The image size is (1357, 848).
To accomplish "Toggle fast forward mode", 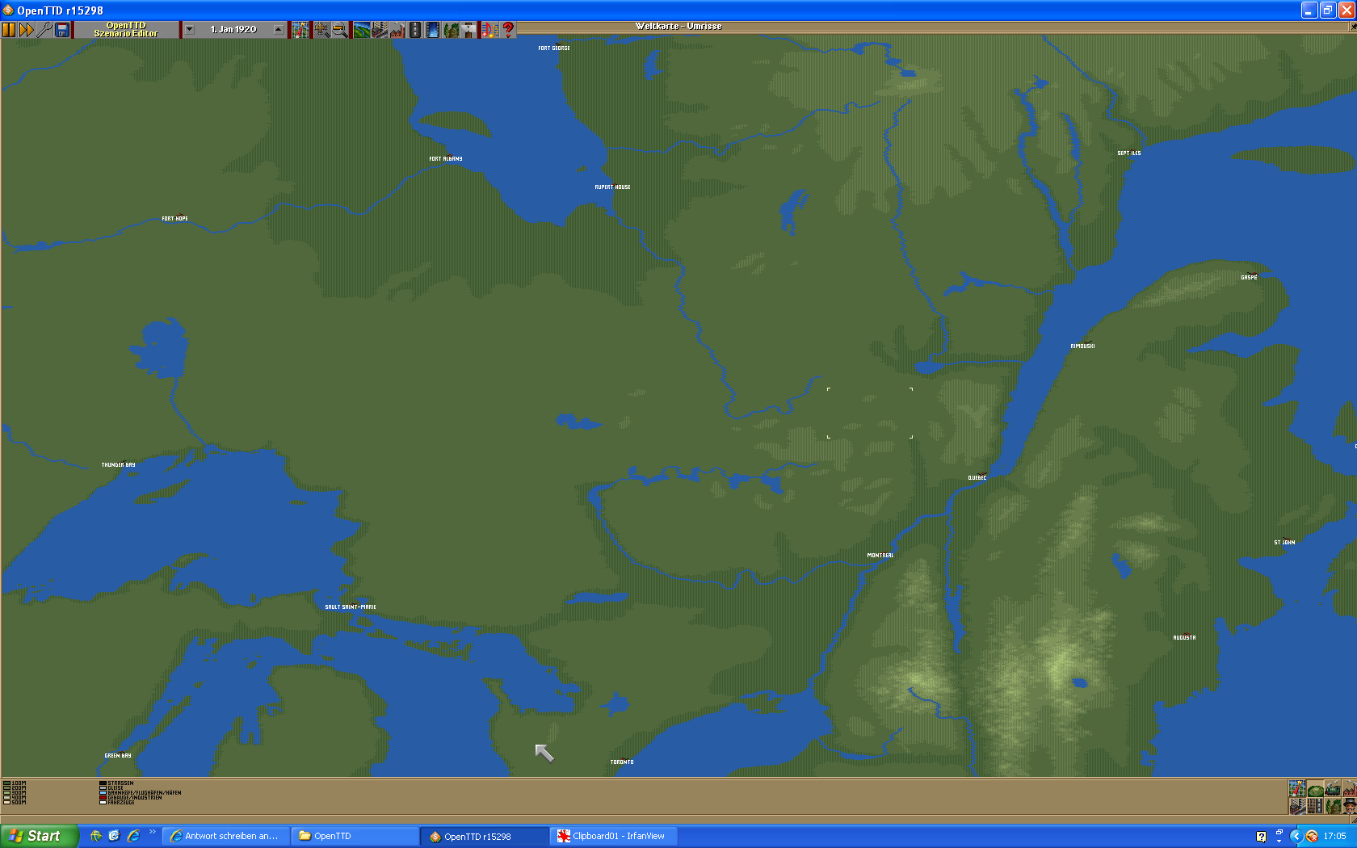I will click(x=27, y=30).
